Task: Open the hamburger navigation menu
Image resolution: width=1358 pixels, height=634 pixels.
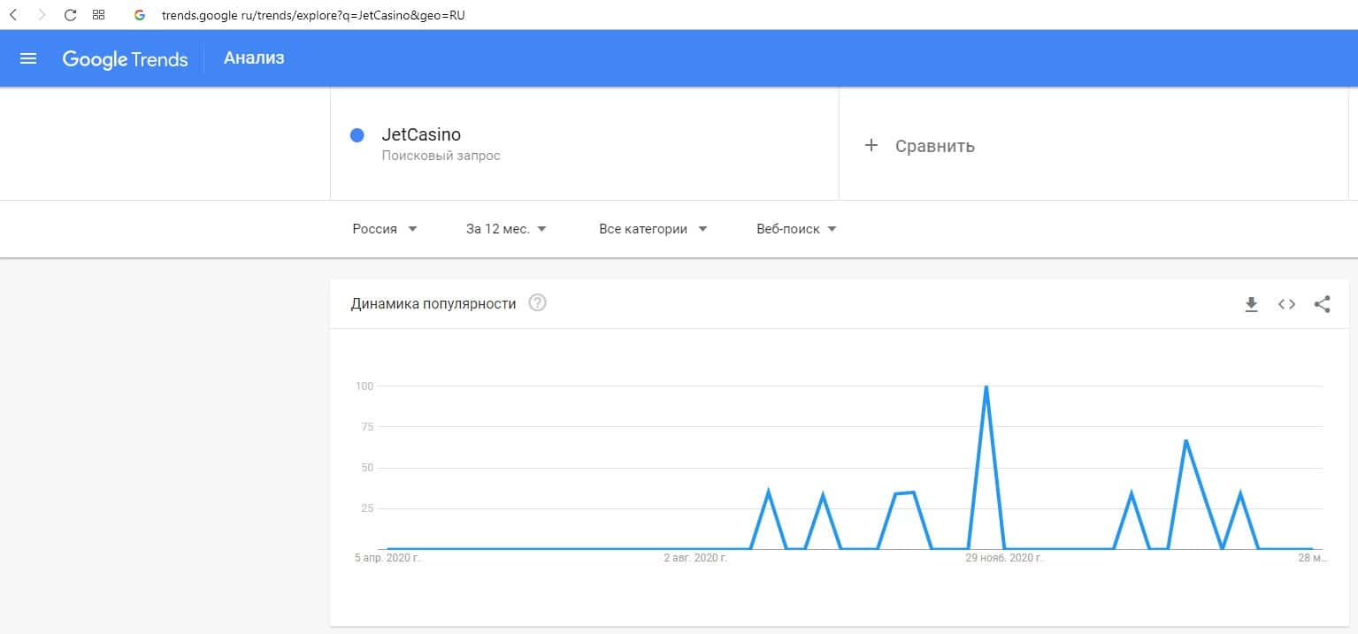Action: pyautogui.click(x=28, y=58)
